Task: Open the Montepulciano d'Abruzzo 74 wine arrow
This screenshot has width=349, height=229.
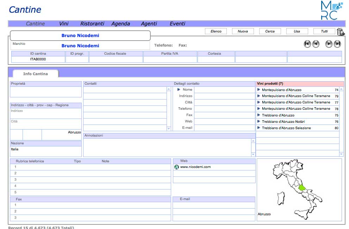Action: (x=258, y=90)
